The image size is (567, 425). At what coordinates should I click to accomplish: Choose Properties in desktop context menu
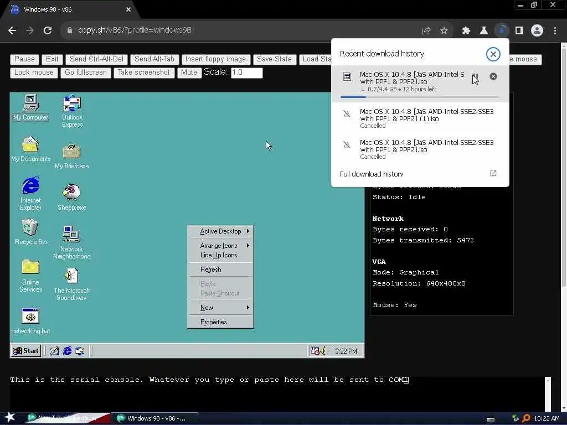(220, 322)
